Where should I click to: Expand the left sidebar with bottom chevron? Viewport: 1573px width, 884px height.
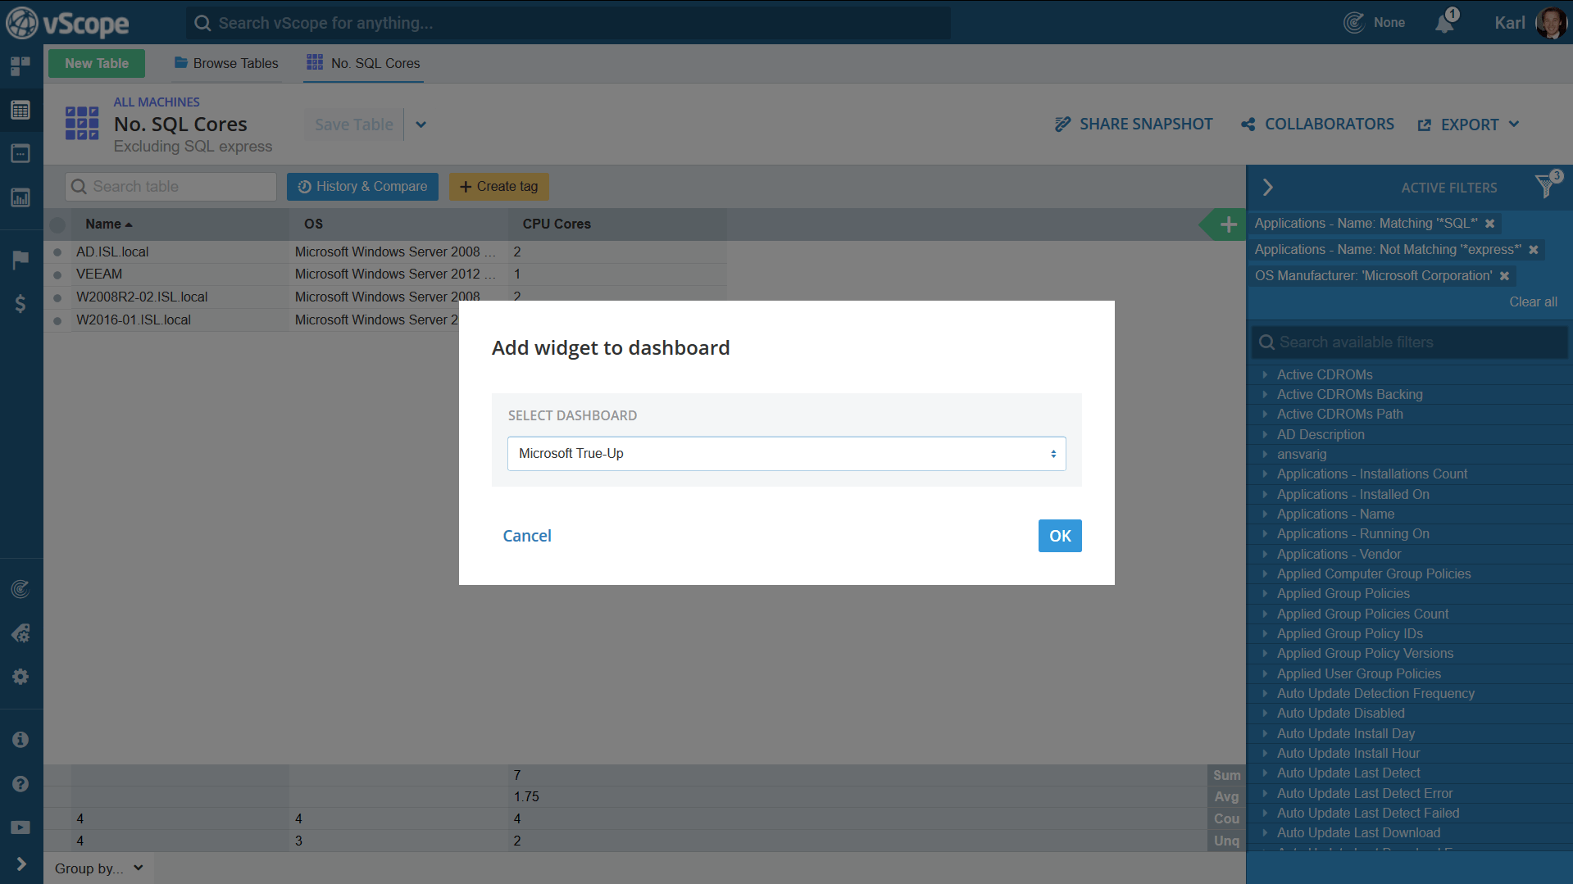[20, 864]
